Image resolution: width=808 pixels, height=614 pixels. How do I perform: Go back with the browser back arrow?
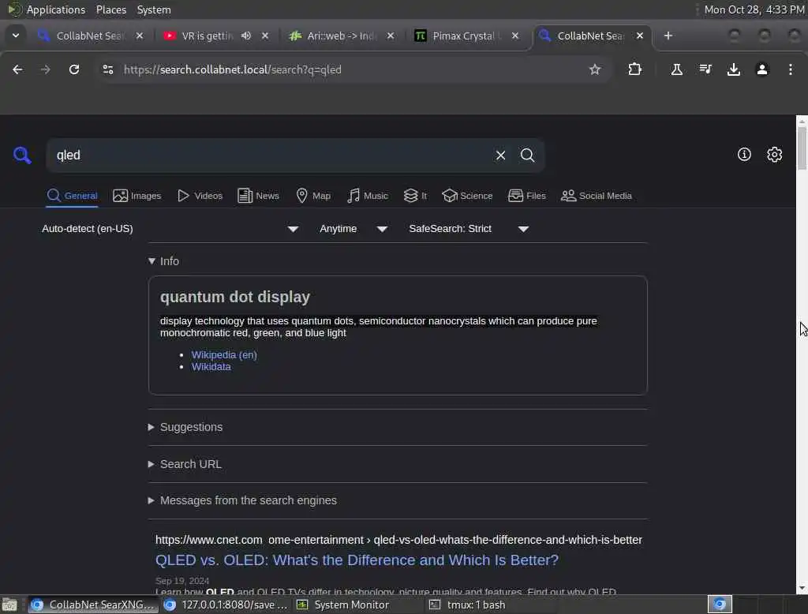coord(17,69)
